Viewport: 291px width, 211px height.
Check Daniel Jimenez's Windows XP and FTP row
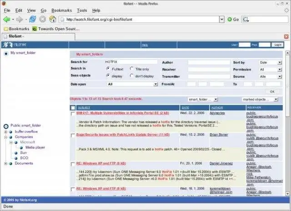point(73,164)
